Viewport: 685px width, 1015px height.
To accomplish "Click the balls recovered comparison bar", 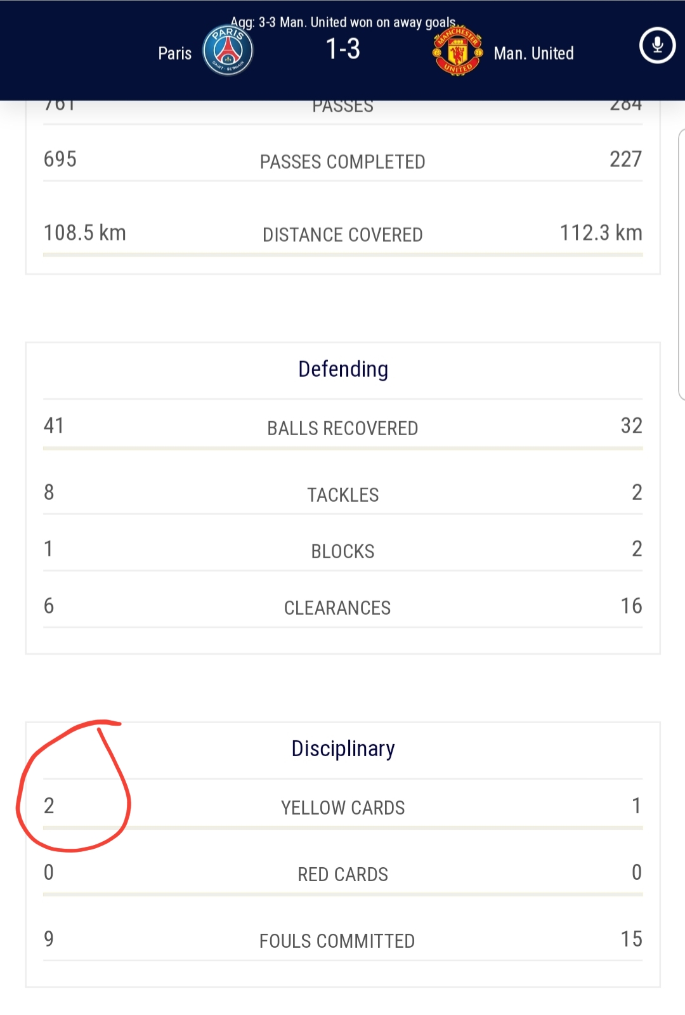I will click(x=343, y=449).
